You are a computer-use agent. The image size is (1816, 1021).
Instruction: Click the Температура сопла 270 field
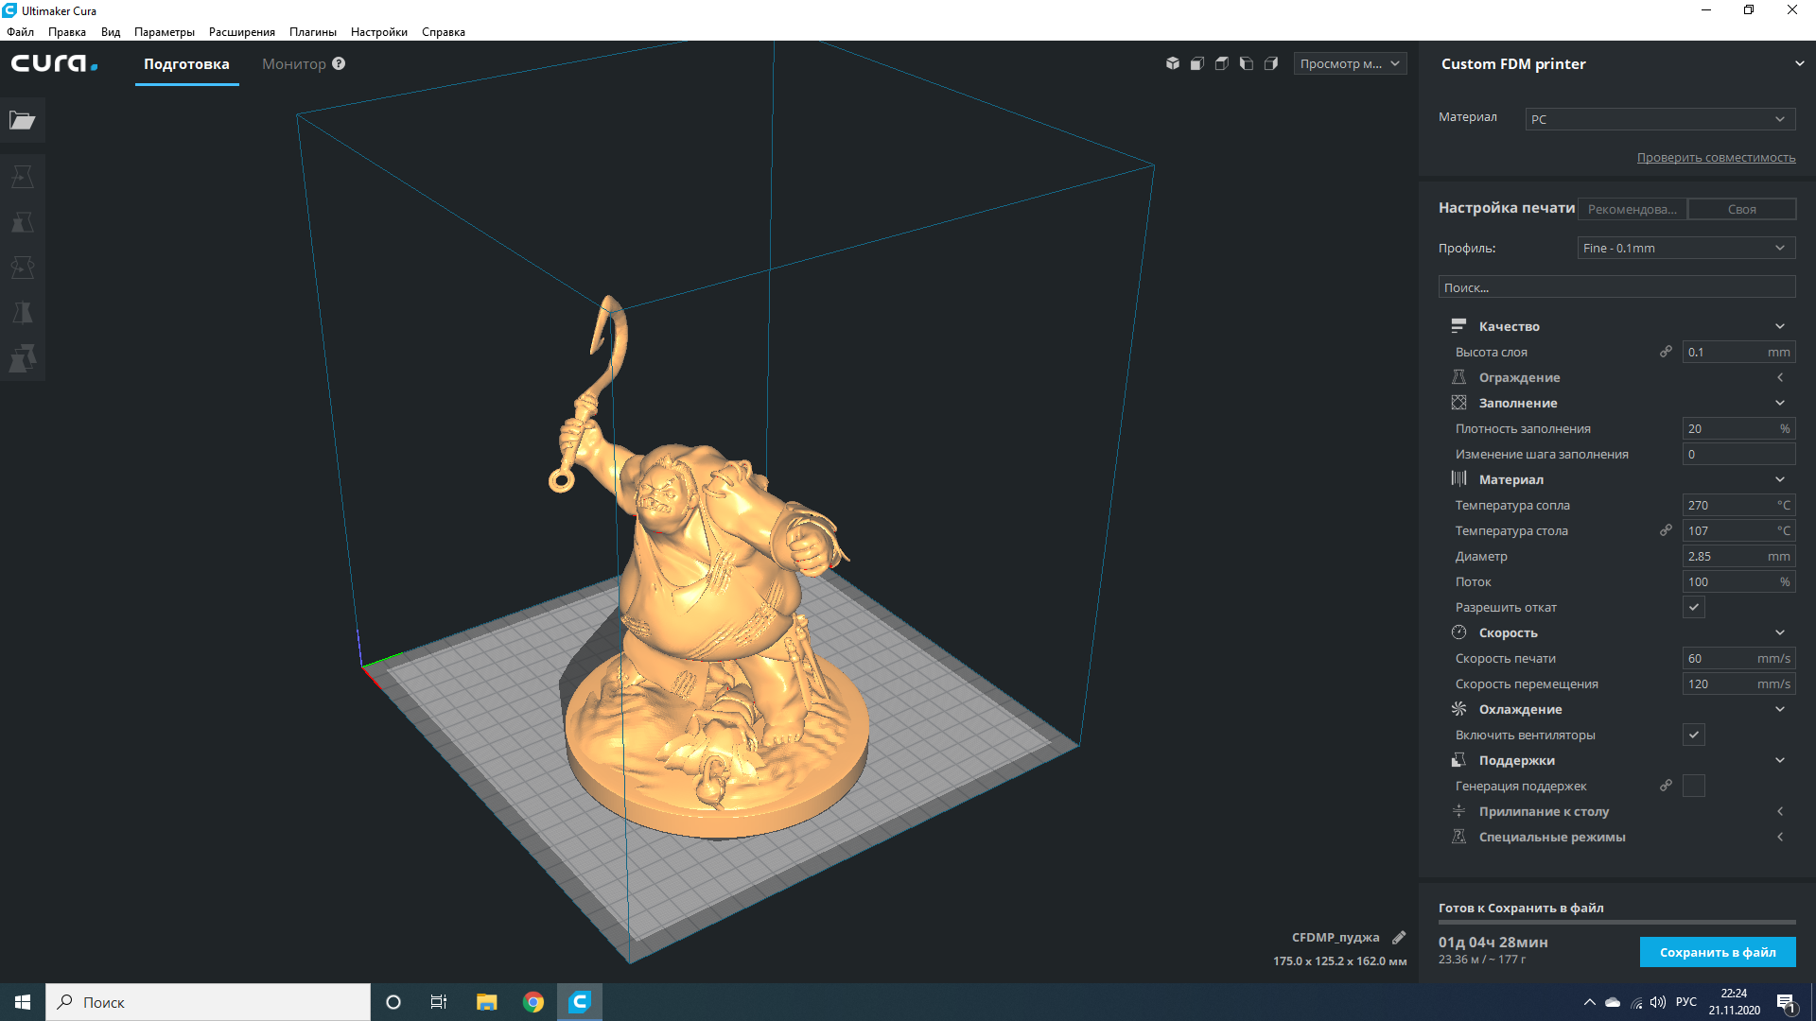(1738, 505)
